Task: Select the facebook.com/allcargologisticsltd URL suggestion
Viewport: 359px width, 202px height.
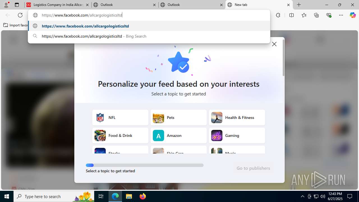Action: [x=149, y=26]
